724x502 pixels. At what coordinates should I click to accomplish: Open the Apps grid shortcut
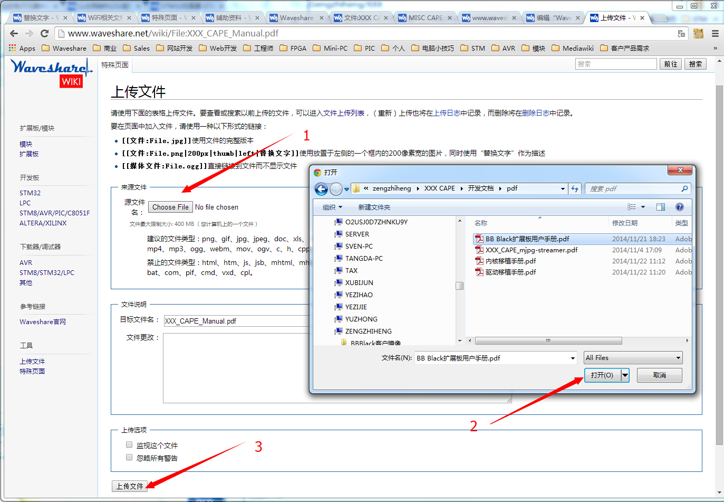[x=22, y=48]
